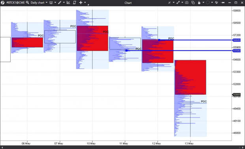Open chart settings tools icon
Viewport: 245px width, 149px height.
click(217, 3)
